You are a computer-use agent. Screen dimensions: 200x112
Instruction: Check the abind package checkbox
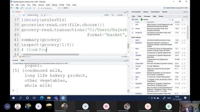click(x=132, y=40)
